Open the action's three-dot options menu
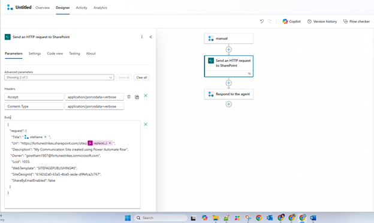374x223 pixels. 142,37
